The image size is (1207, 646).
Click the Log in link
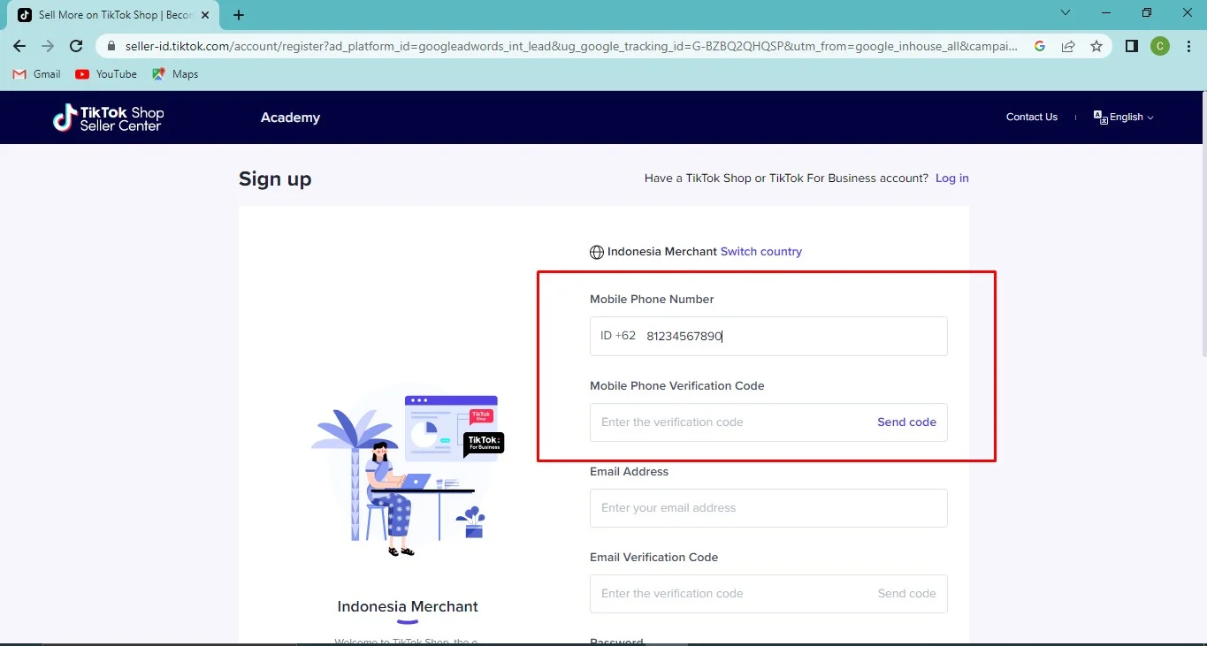(x=952, y=179)
